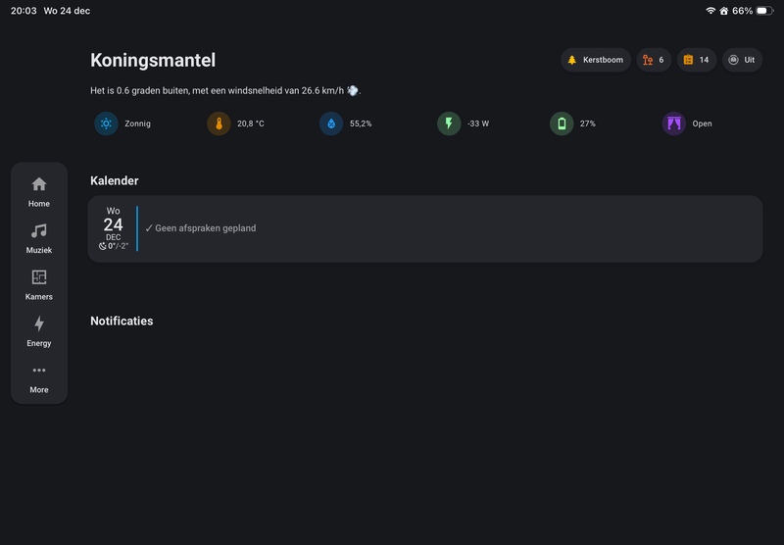Click the thermometer temperature icon

(219, 124)
